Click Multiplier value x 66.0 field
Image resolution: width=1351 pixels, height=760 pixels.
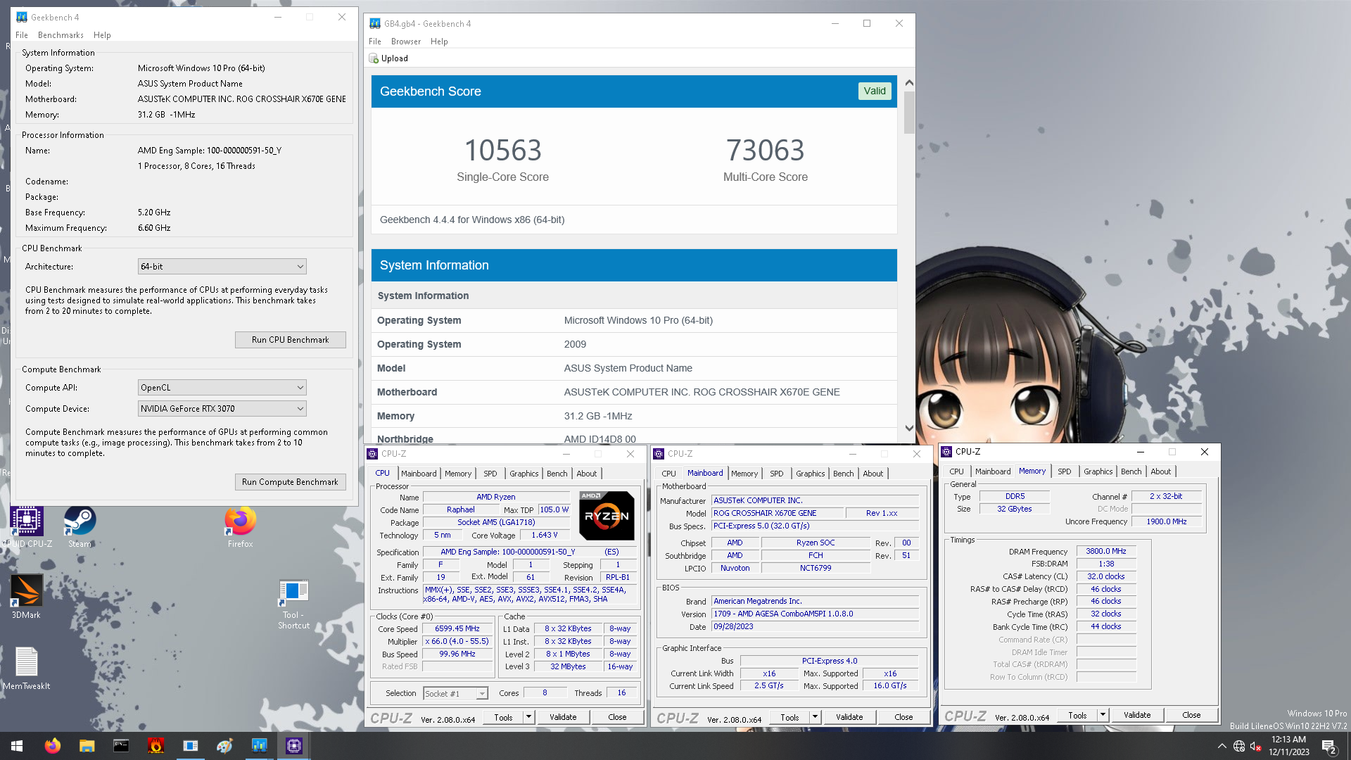pos(457,642)
